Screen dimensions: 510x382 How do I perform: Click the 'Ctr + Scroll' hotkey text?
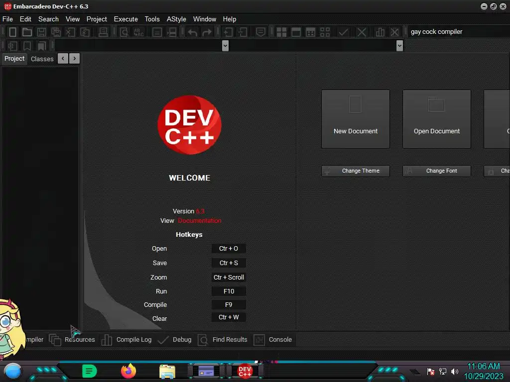coord(229,278)
